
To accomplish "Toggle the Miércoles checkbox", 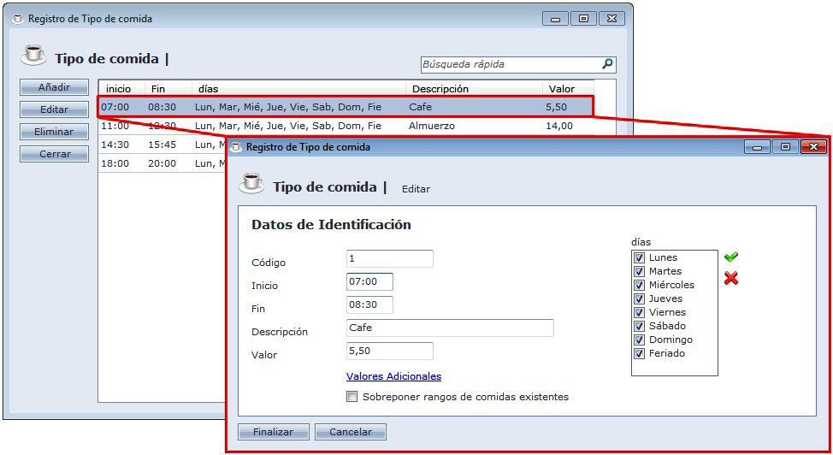I will tap(639, 285).
